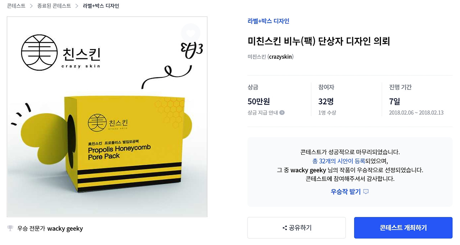Click the blue 콘테스트 개최하기 button

pos(403,228)
